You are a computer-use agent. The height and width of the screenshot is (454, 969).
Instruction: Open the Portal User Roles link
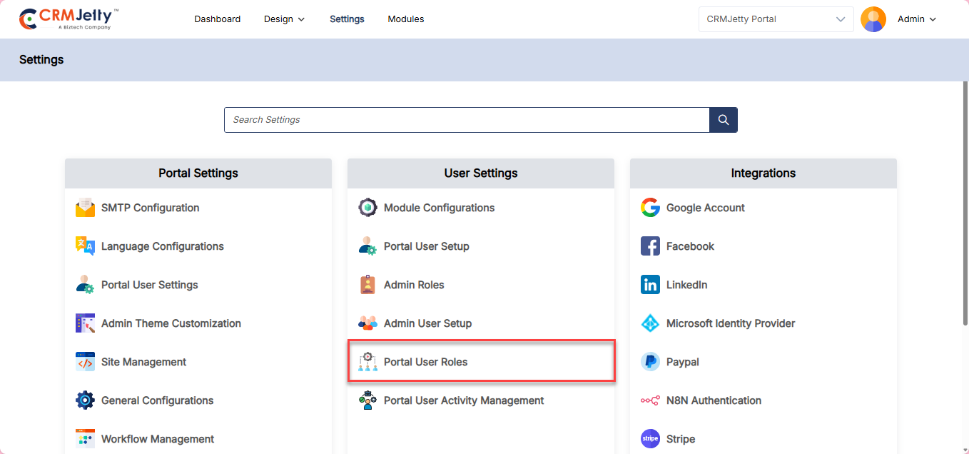425,362
